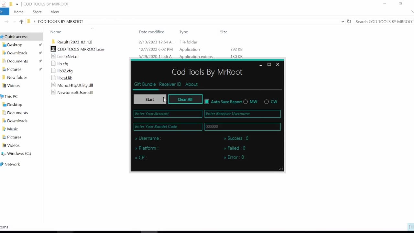The width and height of the screenshot is (414, 233).
Task: Click the pin icon beside Desktop
Action: [x=40, y=45]
